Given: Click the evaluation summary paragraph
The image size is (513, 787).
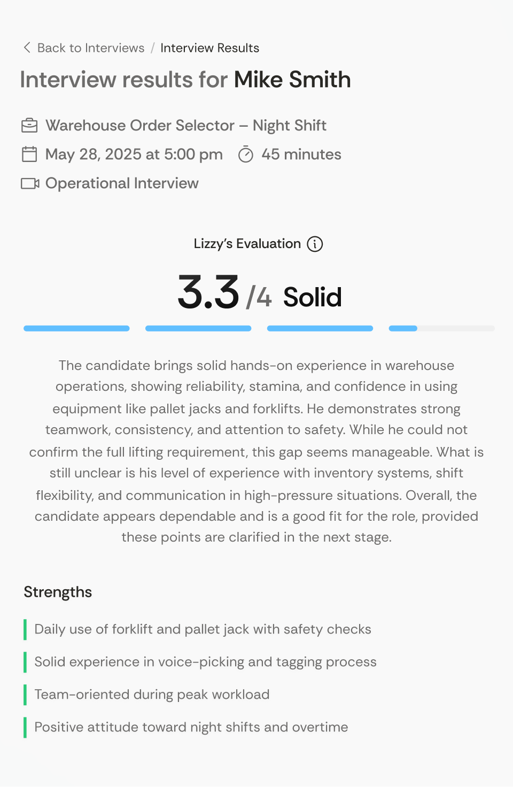Looking at the screenshot, I should pyautogui.click(x=256, y=451).
